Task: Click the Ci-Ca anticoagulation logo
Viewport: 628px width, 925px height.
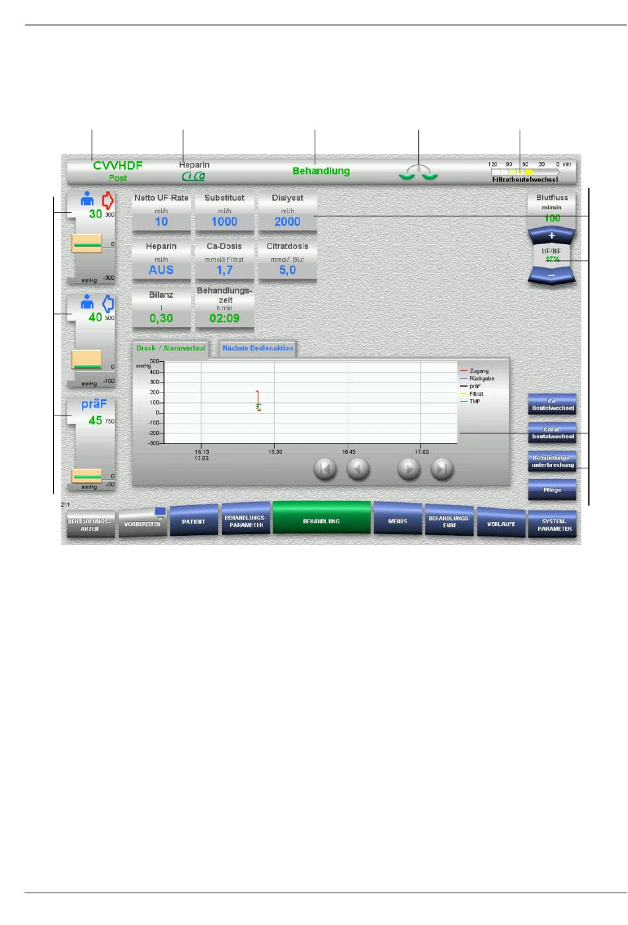Action: (194, 176)
